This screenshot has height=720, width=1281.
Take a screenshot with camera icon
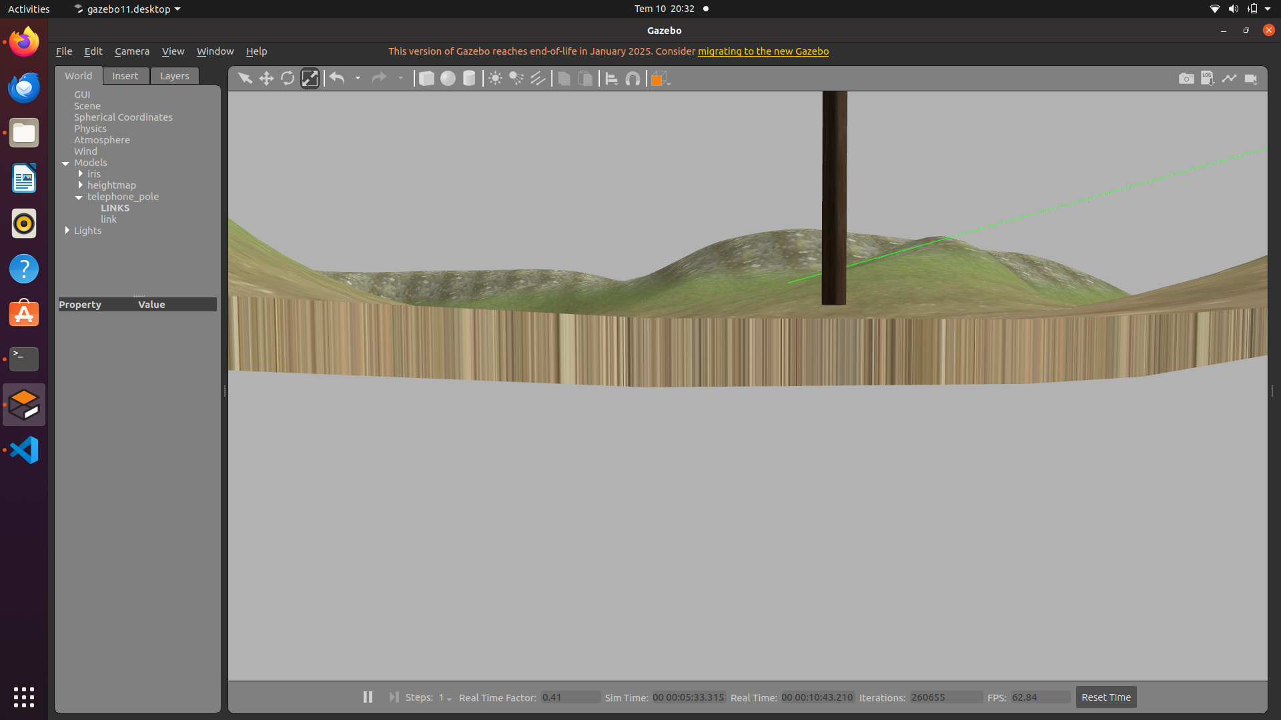(x=1186, y=79)
